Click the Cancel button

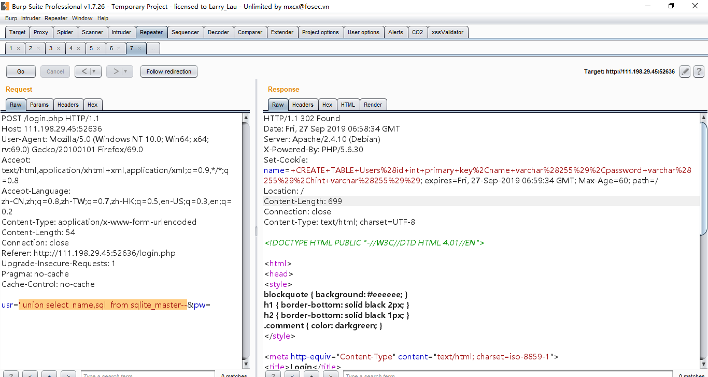coord(55,71)
